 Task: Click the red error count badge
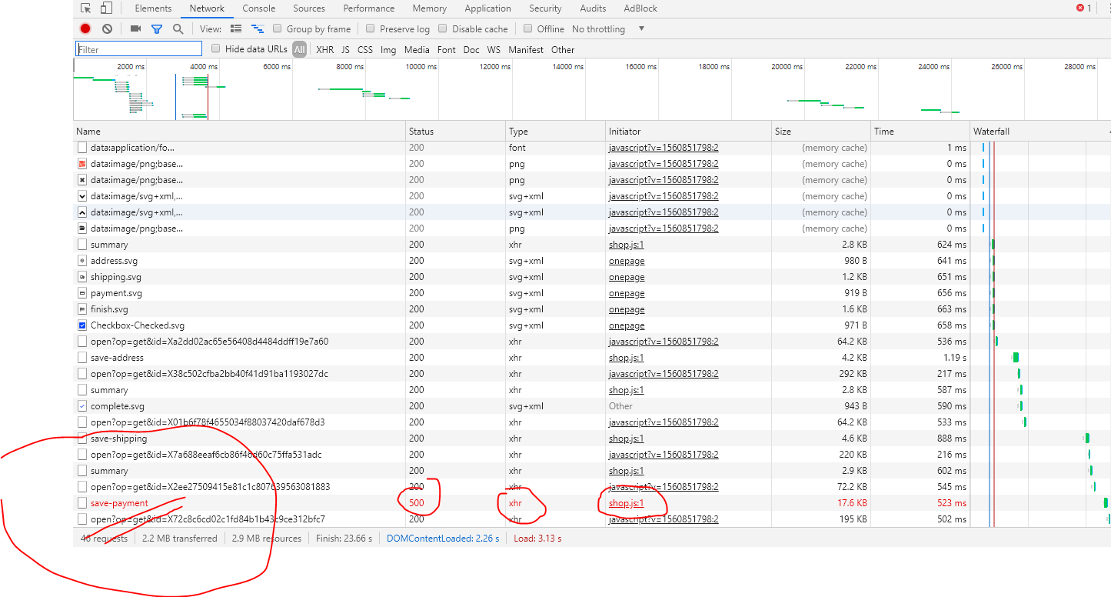point(1083,8)
